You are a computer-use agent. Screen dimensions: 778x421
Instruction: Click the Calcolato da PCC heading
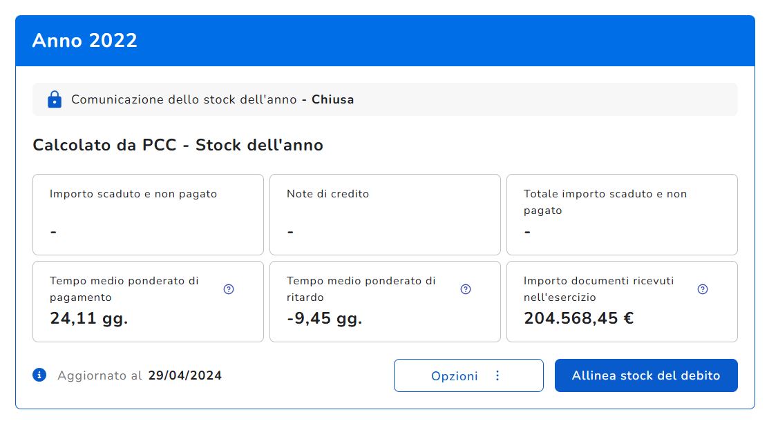178,146
